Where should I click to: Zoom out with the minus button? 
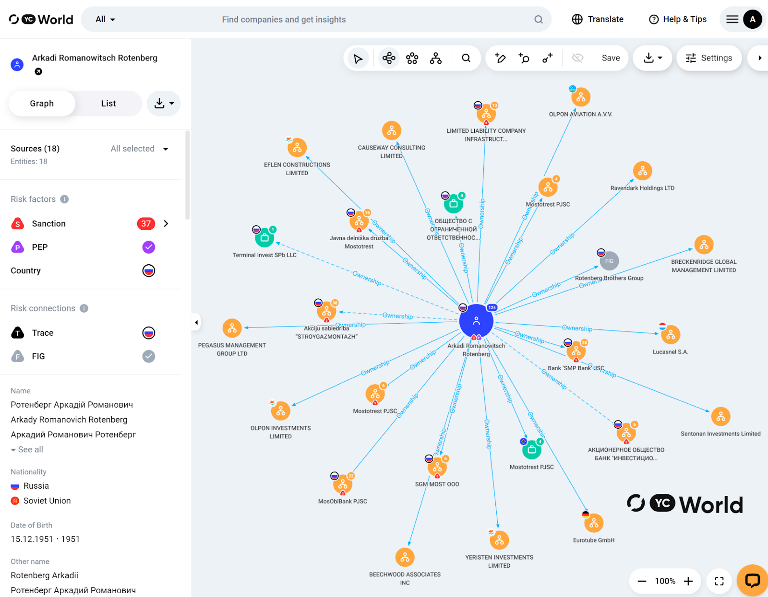point(642,581)
